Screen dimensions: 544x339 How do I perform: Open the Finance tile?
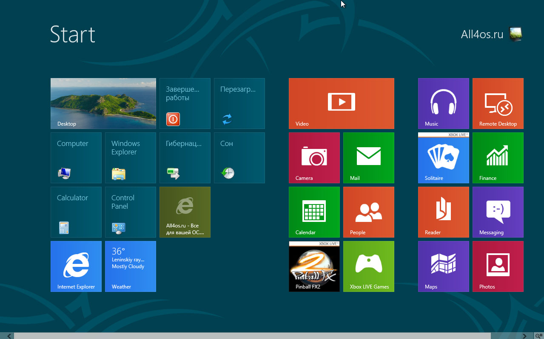498,158
